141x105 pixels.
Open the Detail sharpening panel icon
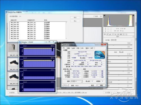pyautogui.click(x=110, y=34)
